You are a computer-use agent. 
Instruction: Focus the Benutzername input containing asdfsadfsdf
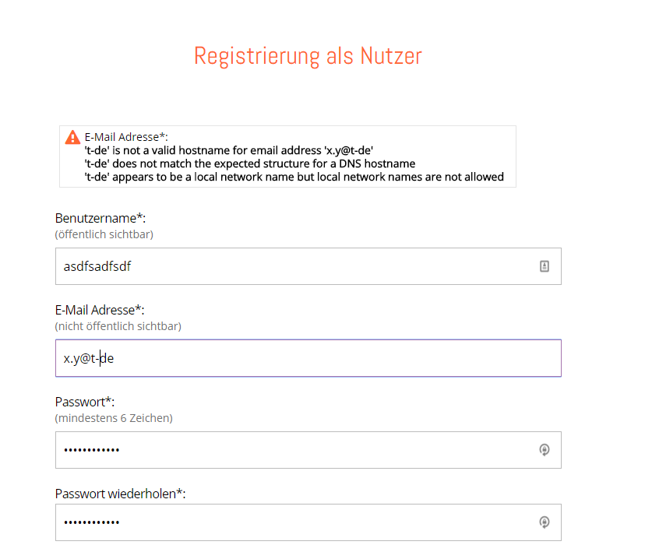pyautogui.click(x=296, y=266)
